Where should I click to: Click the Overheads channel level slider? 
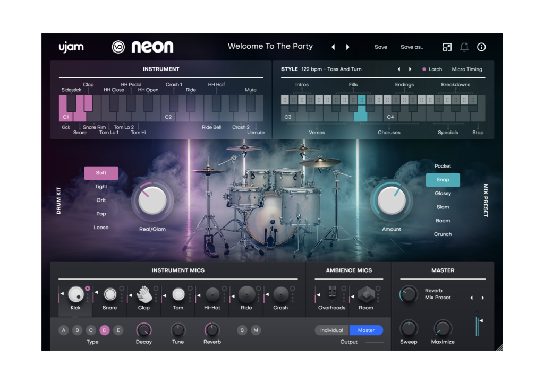[x=317, y=294]
